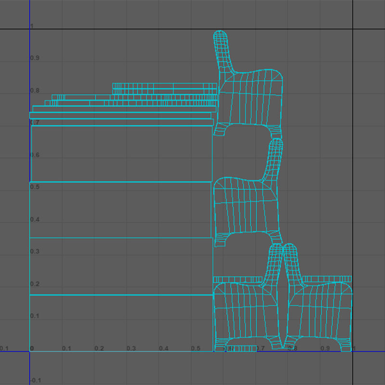The width and height of the screenshot is (385, 385).
Task: Select rectangle shell spanning 0.2 to 0.3 vertically
Action: 121,266
